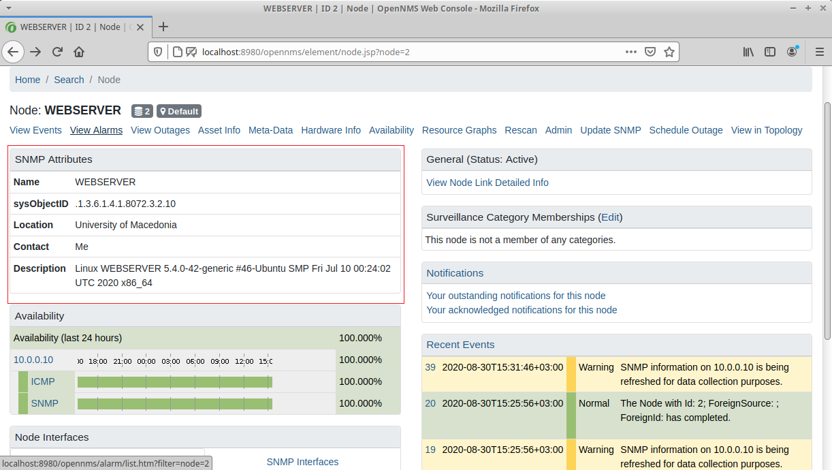Screen dimensions: 832x470
Task: Click the sysObjectID value .1.3.6.1.4.1.8072.3.2.10
Action: pyautogui.click(x=125, y=204)
